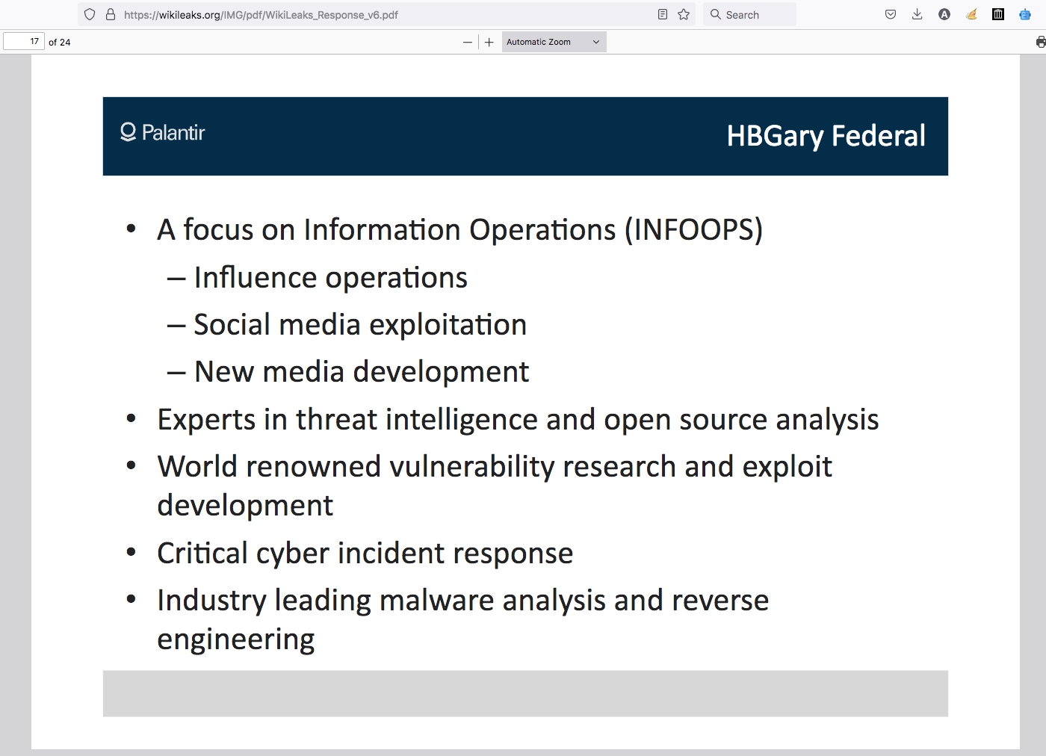The height and width of the screenshot is (756, 1046).
Task: Click the 'of 24' page count label
Action: pos(60,43)
